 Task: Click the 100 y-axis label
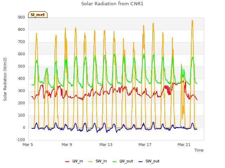(x=21, y=115)
